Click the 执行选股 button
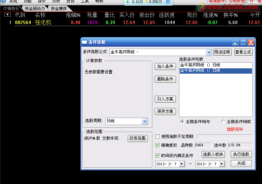The height and width of the screenshot is (184, 262). coord(241,154)
